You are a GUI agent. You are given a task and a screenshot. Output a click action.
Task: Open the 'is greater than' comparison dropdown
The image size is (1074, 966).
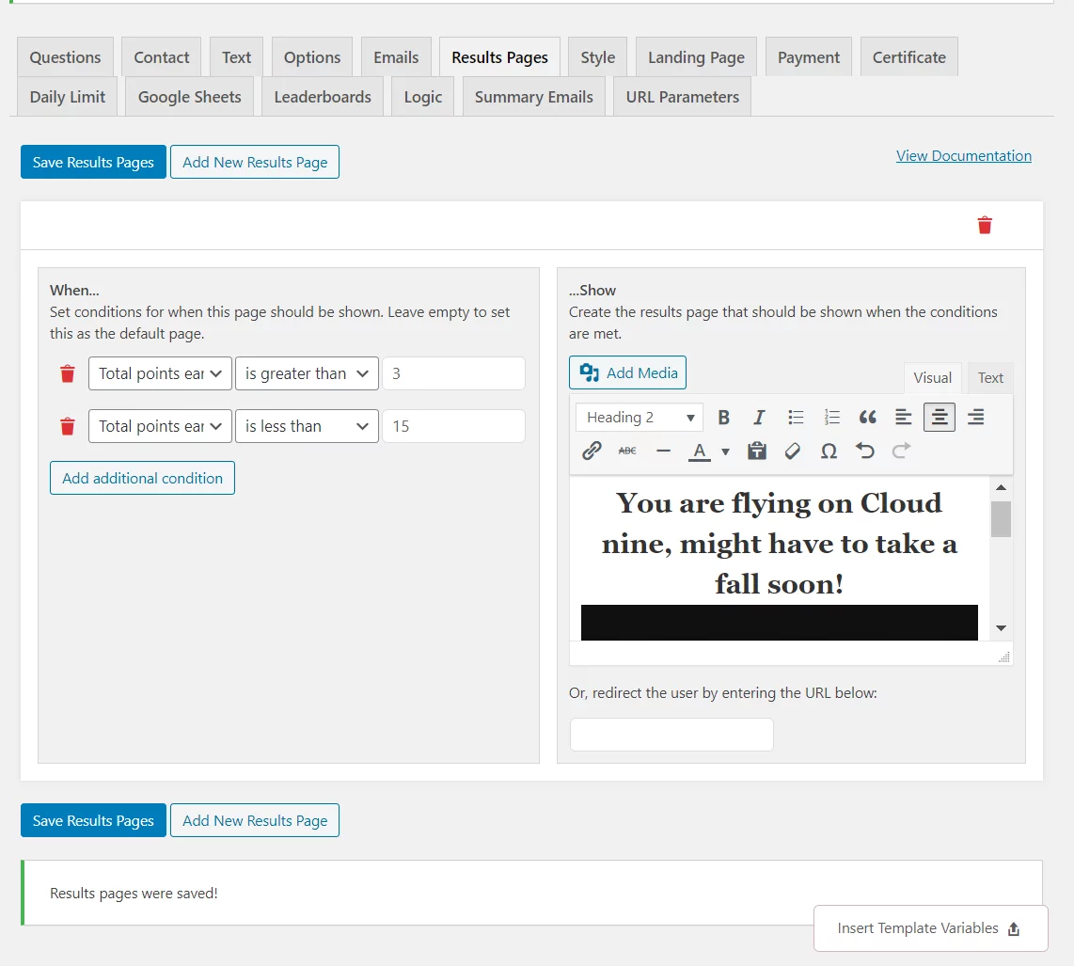point(307,373)
